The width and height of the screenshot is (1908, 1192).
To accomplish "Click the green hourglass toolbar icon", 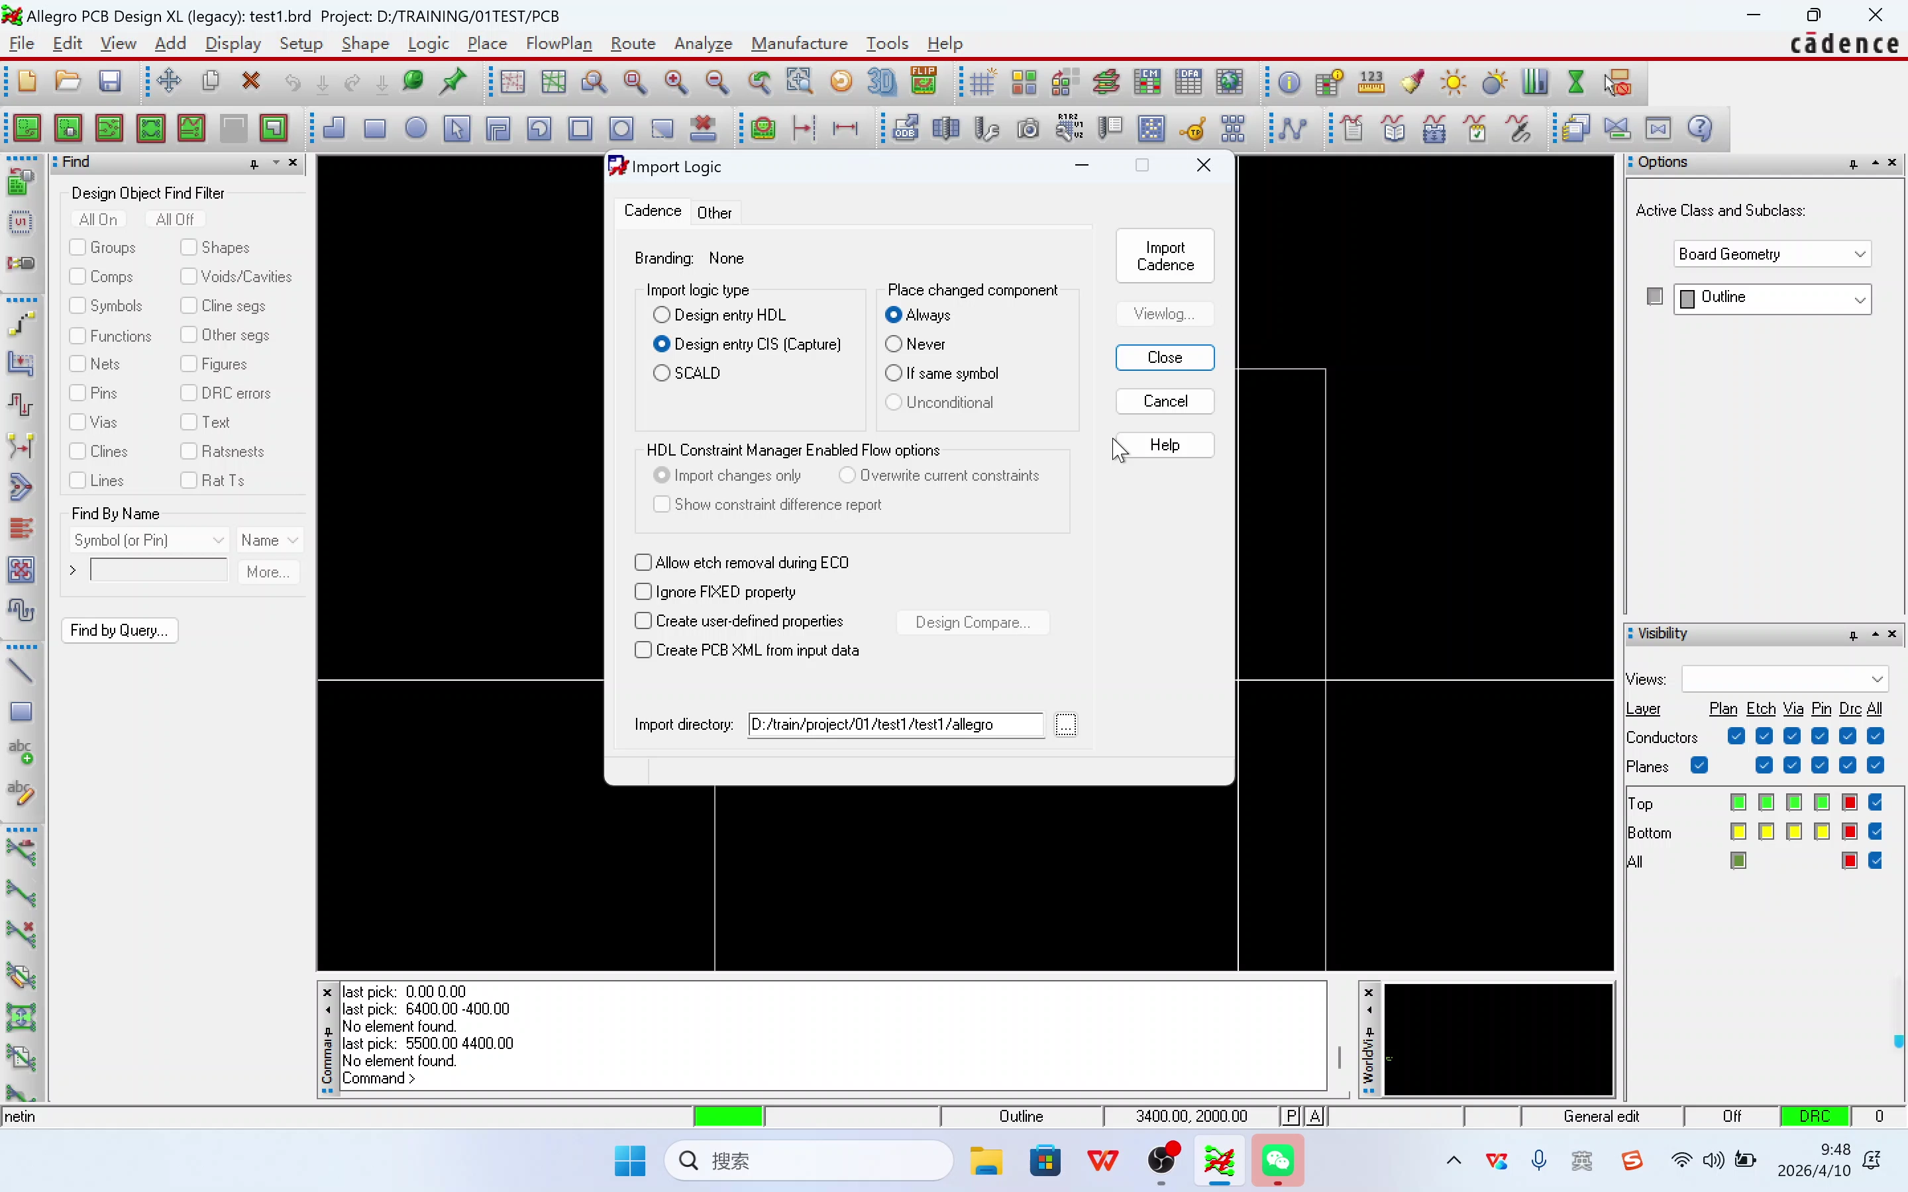I will (1575, 81).
